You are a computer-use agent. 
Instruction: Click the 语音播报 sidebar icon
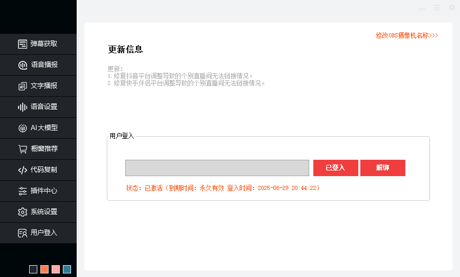tap(22, 65)
